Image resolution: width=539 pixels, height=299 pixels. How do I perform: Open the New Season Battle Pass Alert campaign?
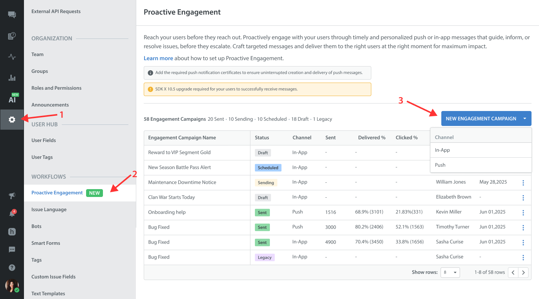(180, 167)
